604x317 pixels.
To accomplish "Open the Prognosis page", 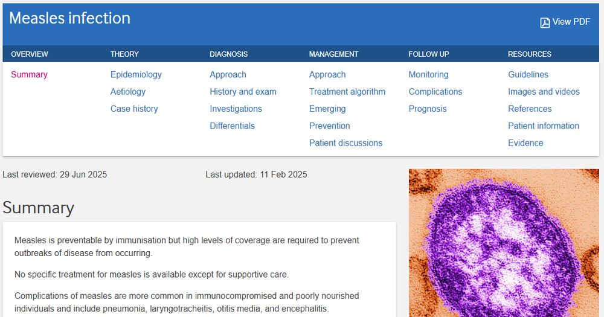I will pyautogui.click(x=428, y=109).
